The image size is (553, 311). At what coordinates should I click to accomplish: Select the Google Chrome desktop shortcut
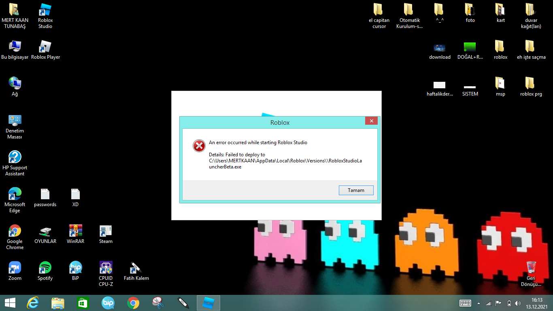point(15,237)
